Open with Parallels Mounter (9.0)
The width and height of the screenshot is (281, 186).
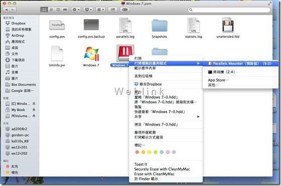(241, 64)
